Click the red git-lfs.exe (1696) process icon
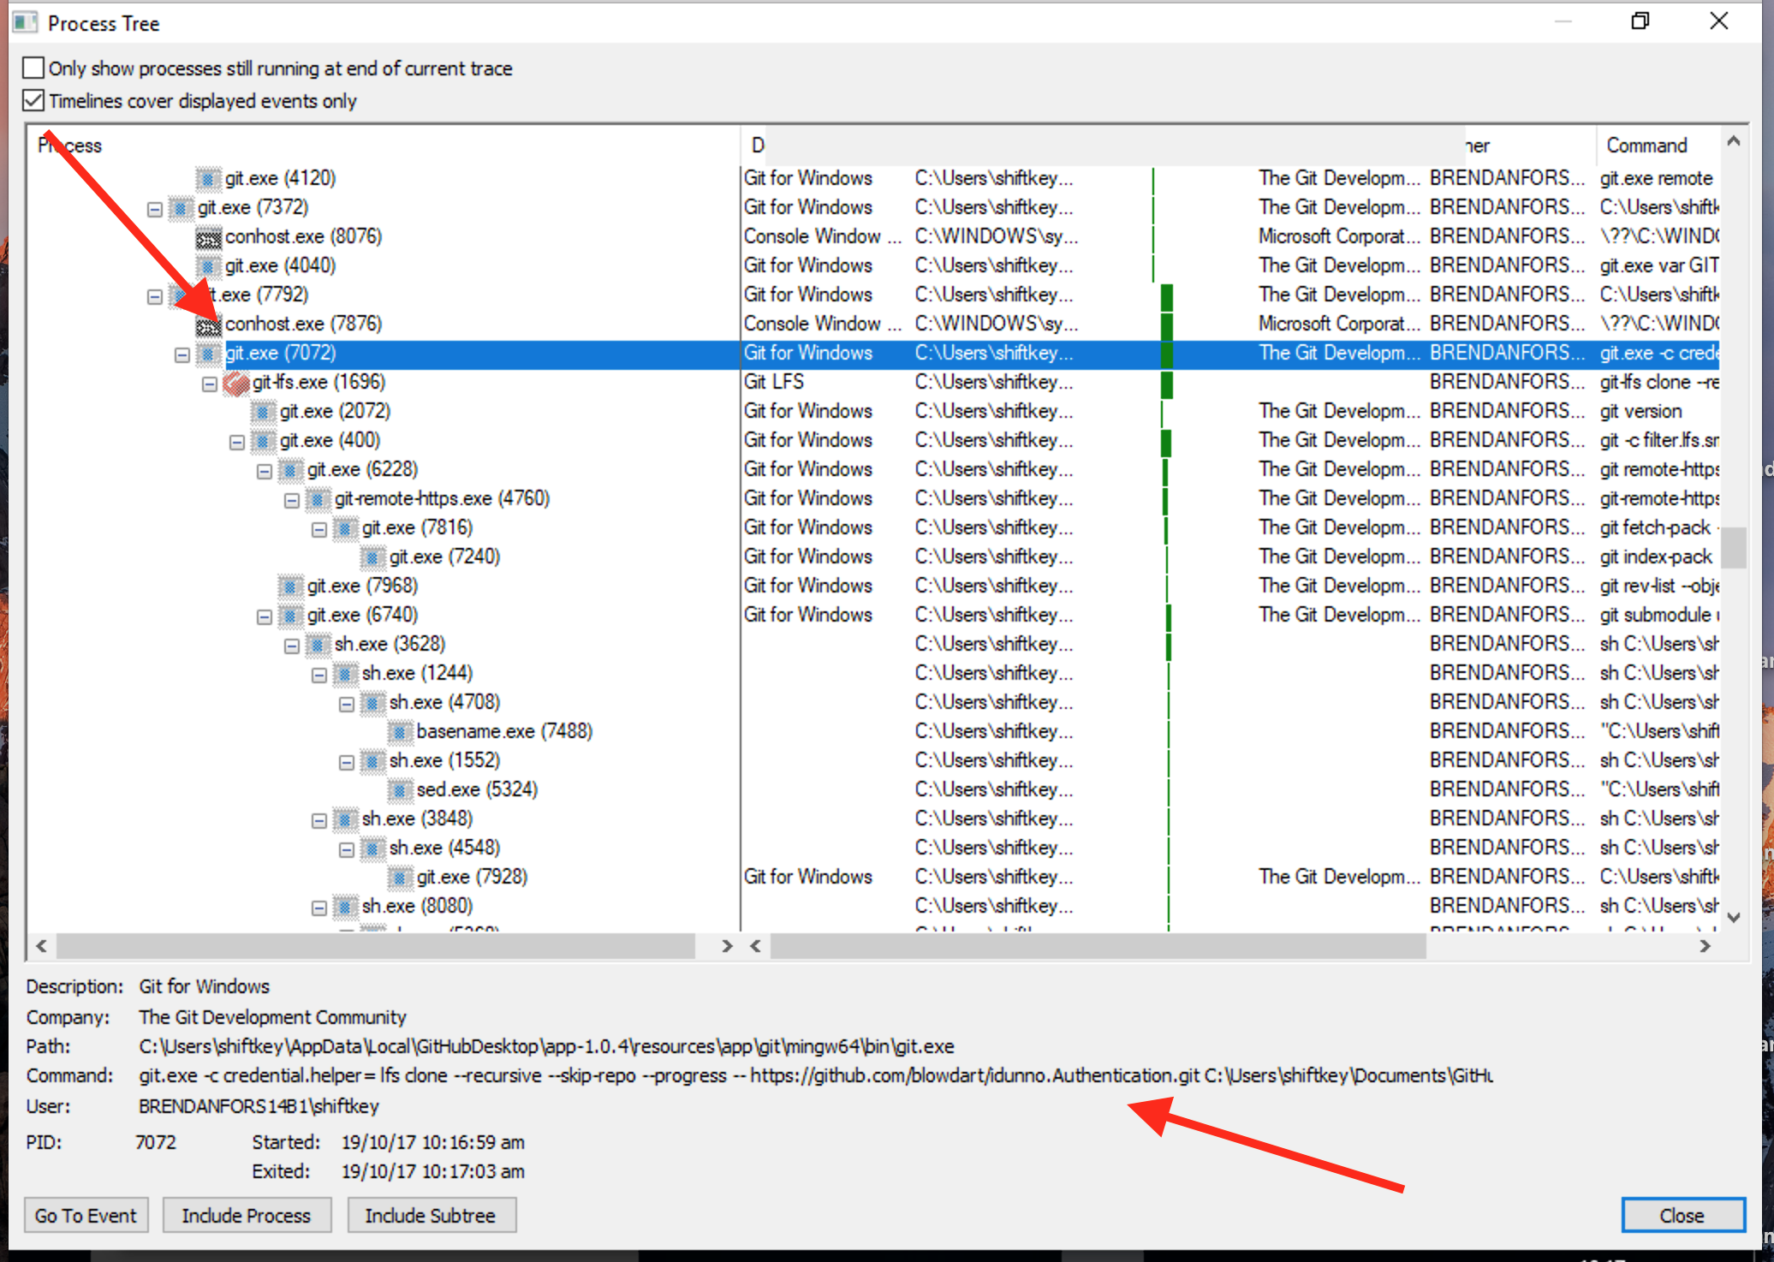1774x1262 pixels. [236, 383]
